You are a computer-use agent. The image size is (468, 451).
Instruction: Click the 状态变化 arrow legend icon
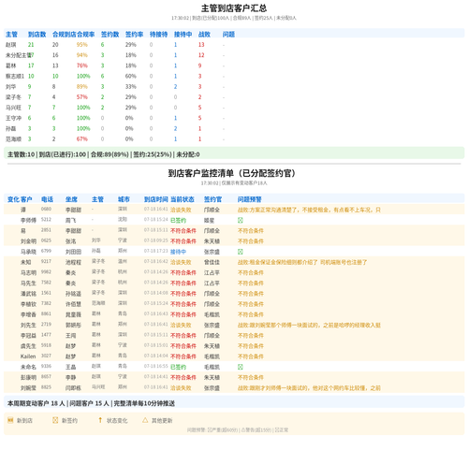100,420
